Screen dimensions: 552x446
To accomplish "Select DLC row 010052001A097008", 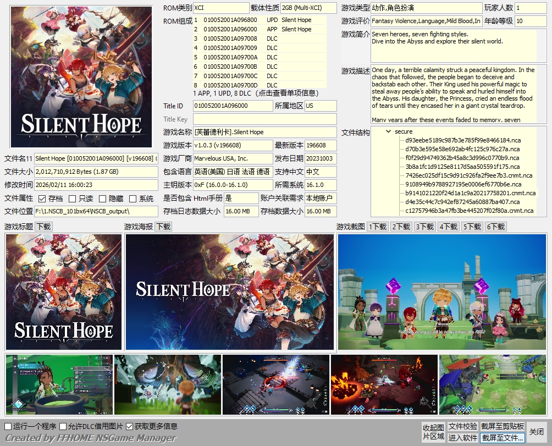I will click(x=260, y=38).
